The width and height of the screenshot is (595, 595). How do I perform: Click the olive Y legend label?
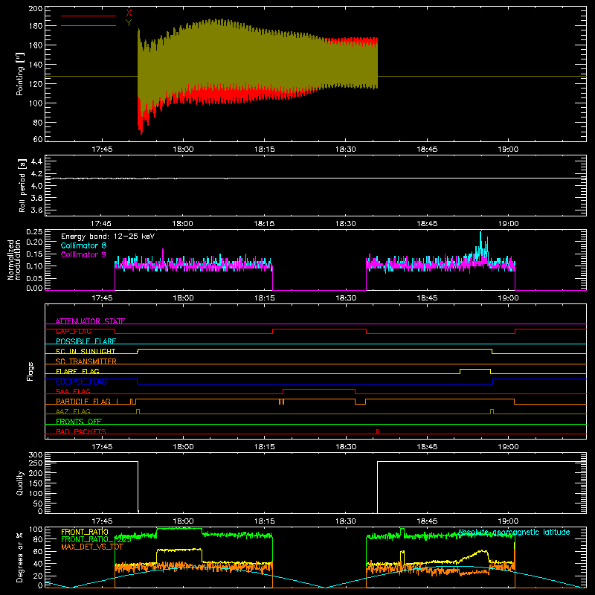[x=129, y=23]
